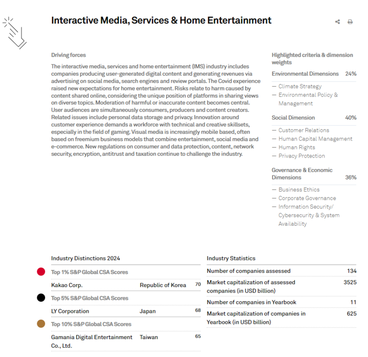The height and width of the screenshot is (357, 368).
Task: Click the Number of companies assessed row
Action: [x=249, y=271]
